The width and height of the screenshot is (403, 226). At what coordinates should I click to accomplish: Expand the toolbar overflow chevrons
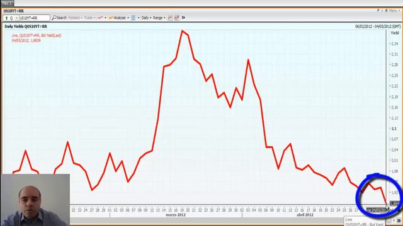point(183,18)
